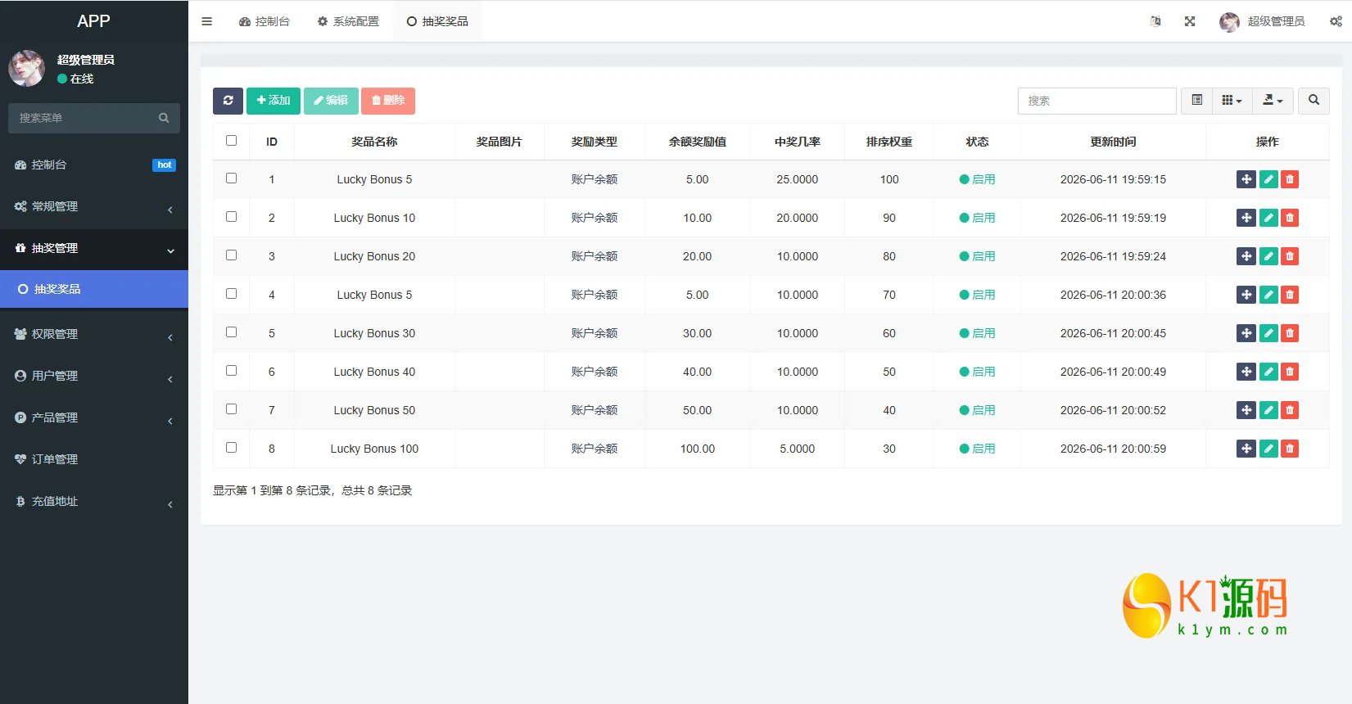Image resolution: width=1352 pixels, height=704 pixels.
Task: Click the drag handle for row ID 4
Action: tap(1246, 295)
